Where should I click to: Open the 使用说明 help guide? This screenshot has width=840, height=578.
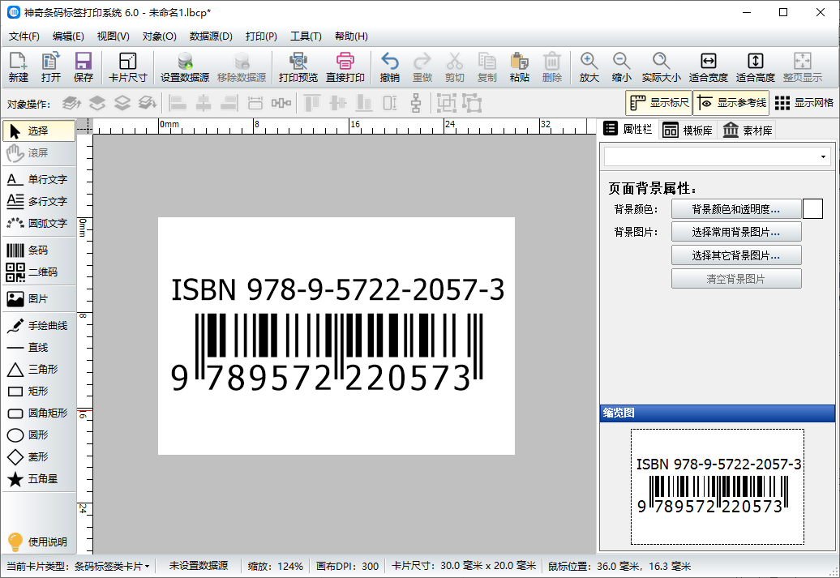[39, 542]
